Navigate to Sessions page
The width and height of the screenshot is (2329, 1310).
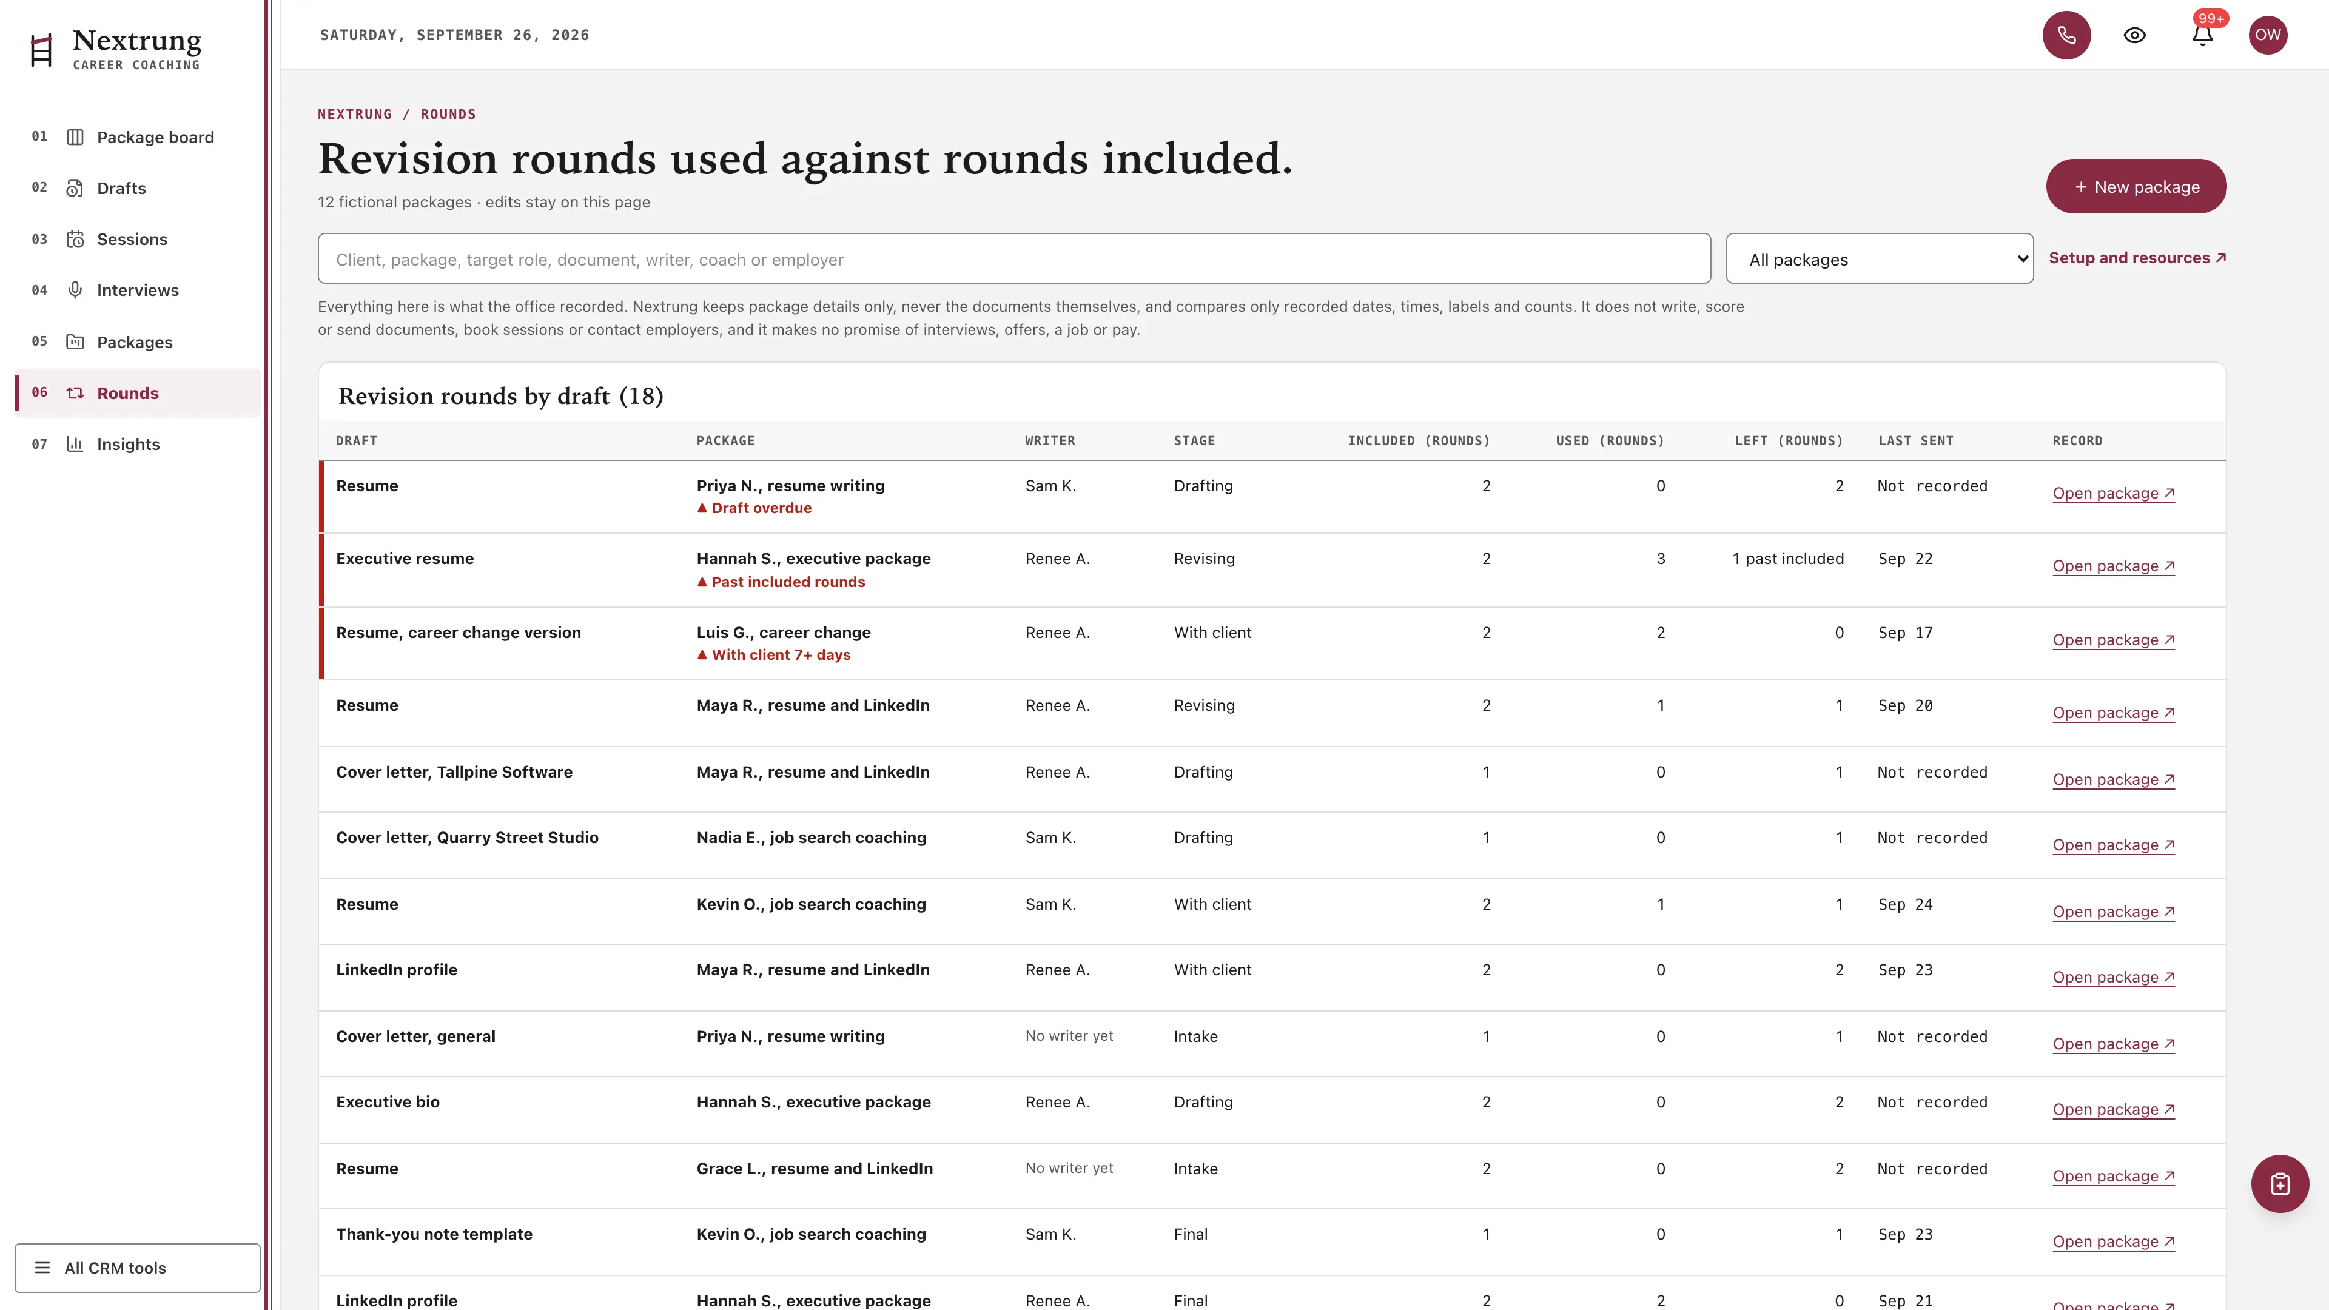(x=138, y=240)
